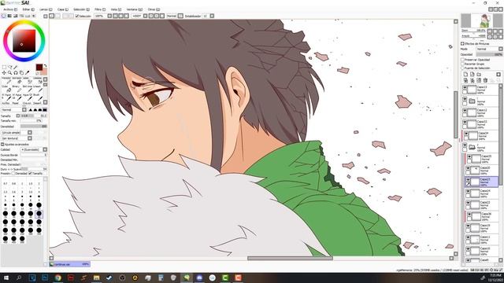This screenshot has width=504, height=283.
Task: Show the swatches panel icon
Action: 28,16
